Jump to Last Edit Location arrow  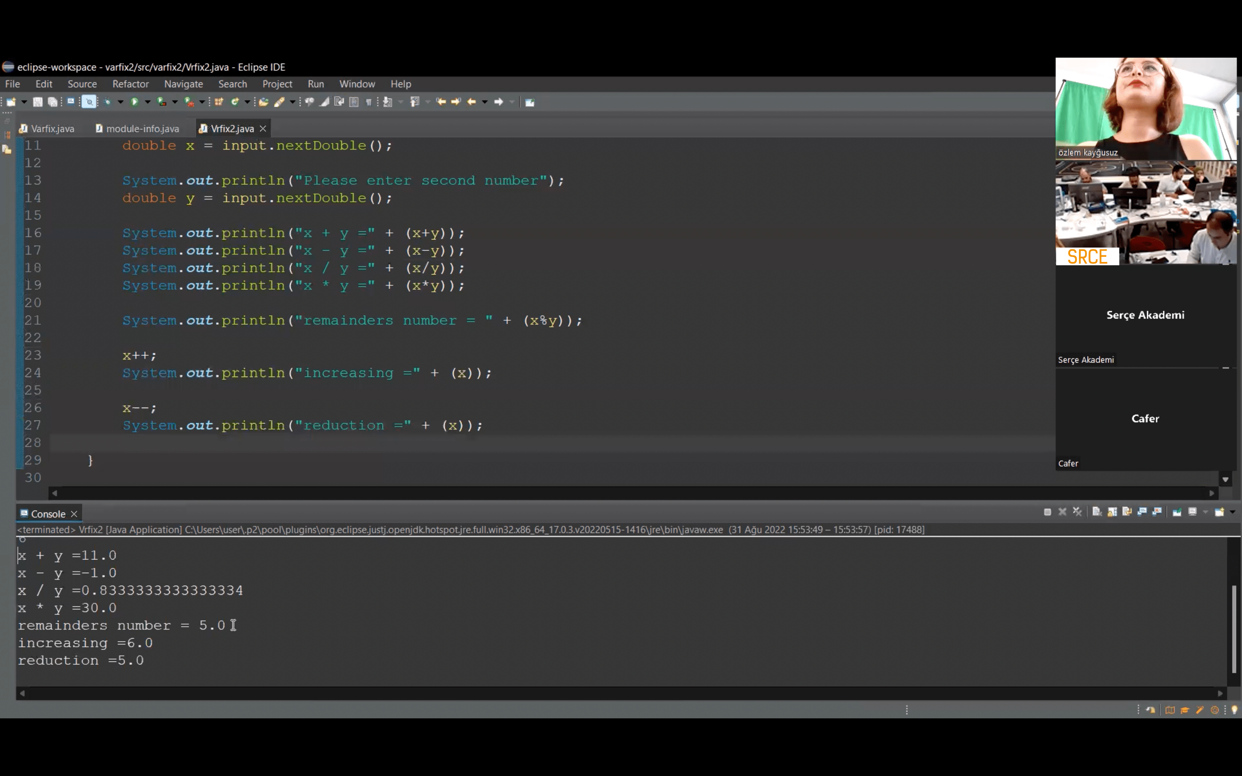[441, 102]
